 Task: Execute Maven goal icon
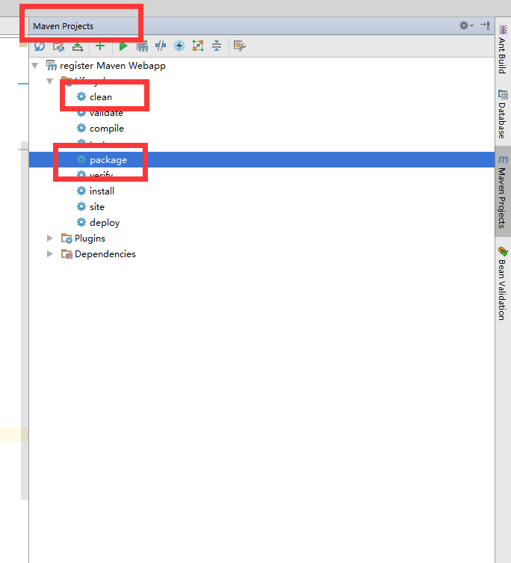point(142,46)
